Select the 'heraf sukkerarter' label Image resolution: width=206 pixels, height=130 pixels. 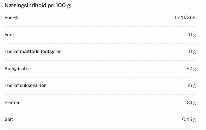coord(25,86)
